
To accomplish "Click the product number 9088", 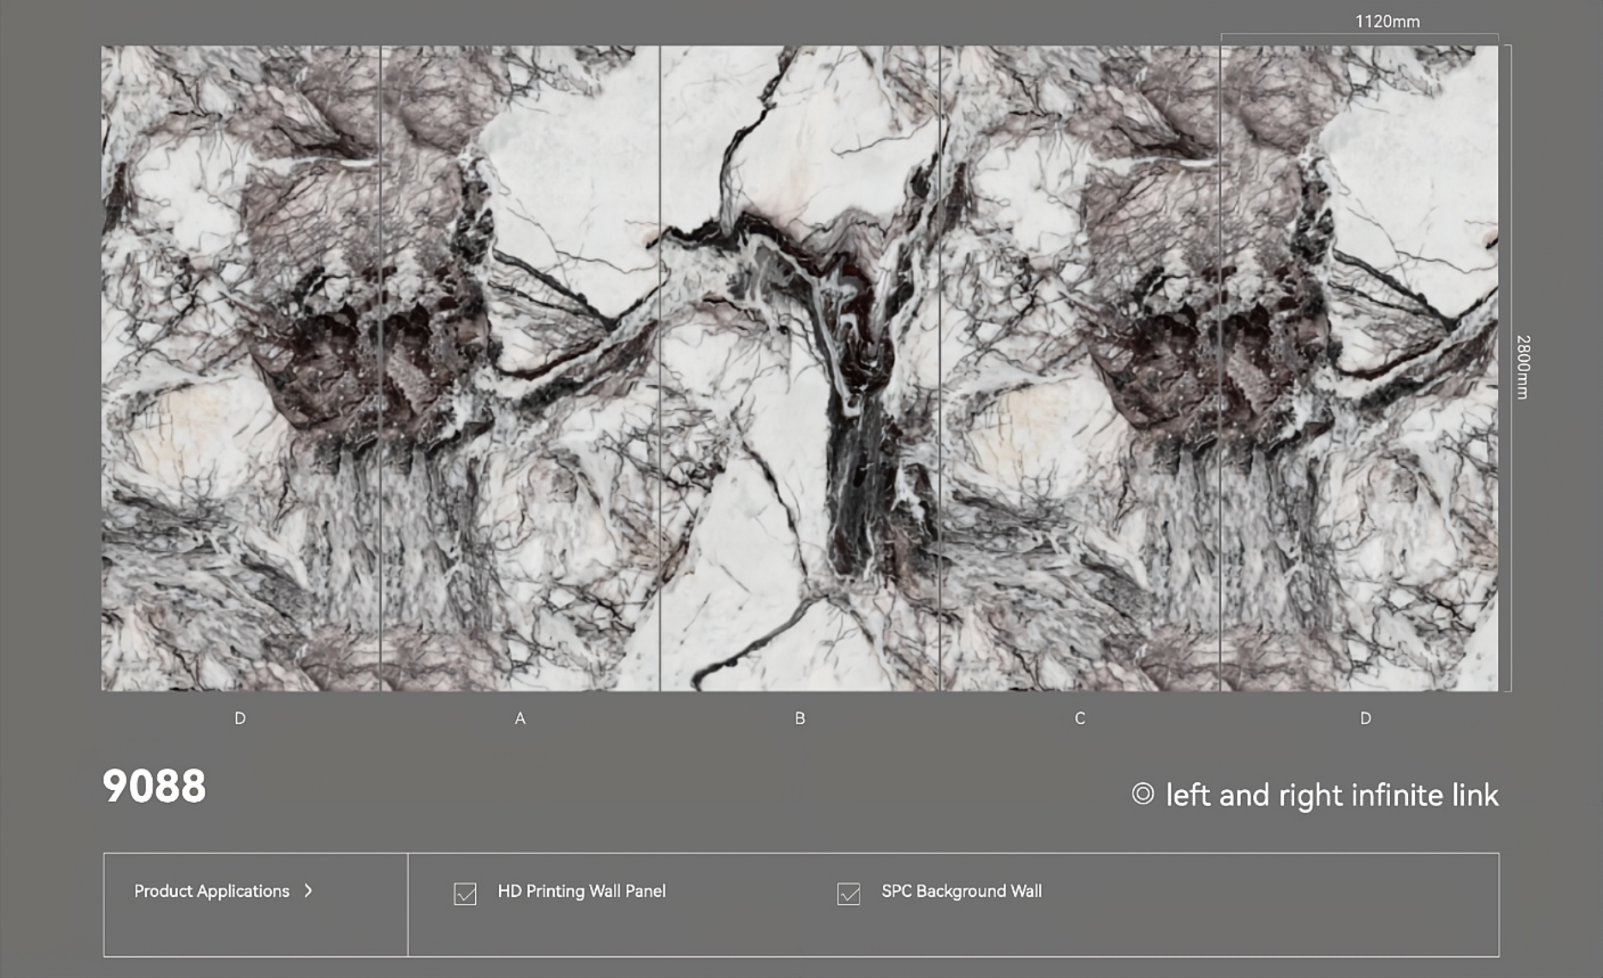I will (x=154, y=785).
